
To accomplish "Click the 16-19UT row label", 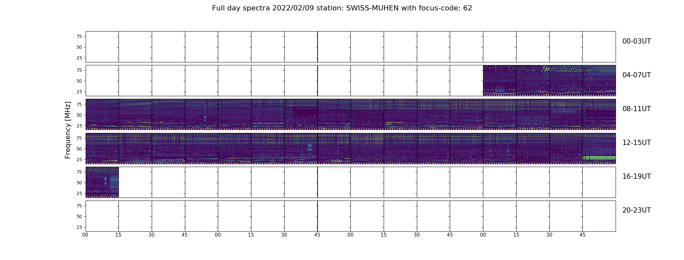I will [x=636, y=176].
